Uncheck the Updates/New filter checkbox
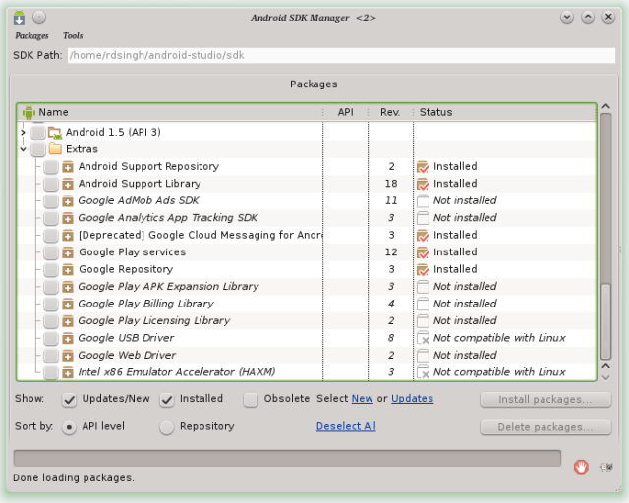The height and width of the screenshot is (503, 629). click(x=69, y=400)
